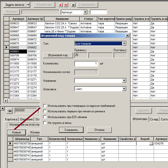Screen dimensions: 168x168
Task: Switch to the Карточка tab
Action: [x=11, y=119]
